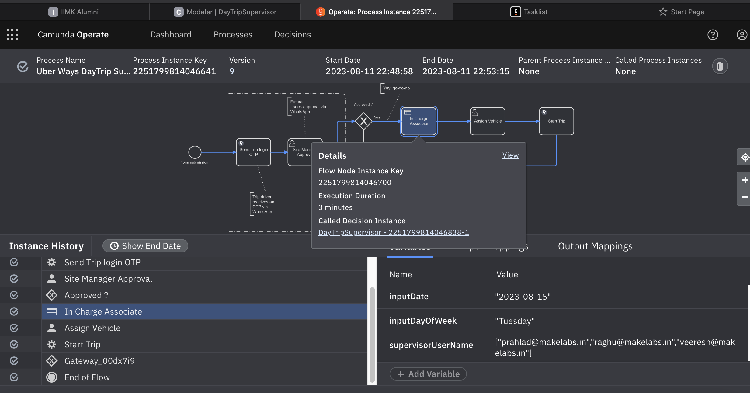Click the supervisorUserName email list value

[615, 347]
